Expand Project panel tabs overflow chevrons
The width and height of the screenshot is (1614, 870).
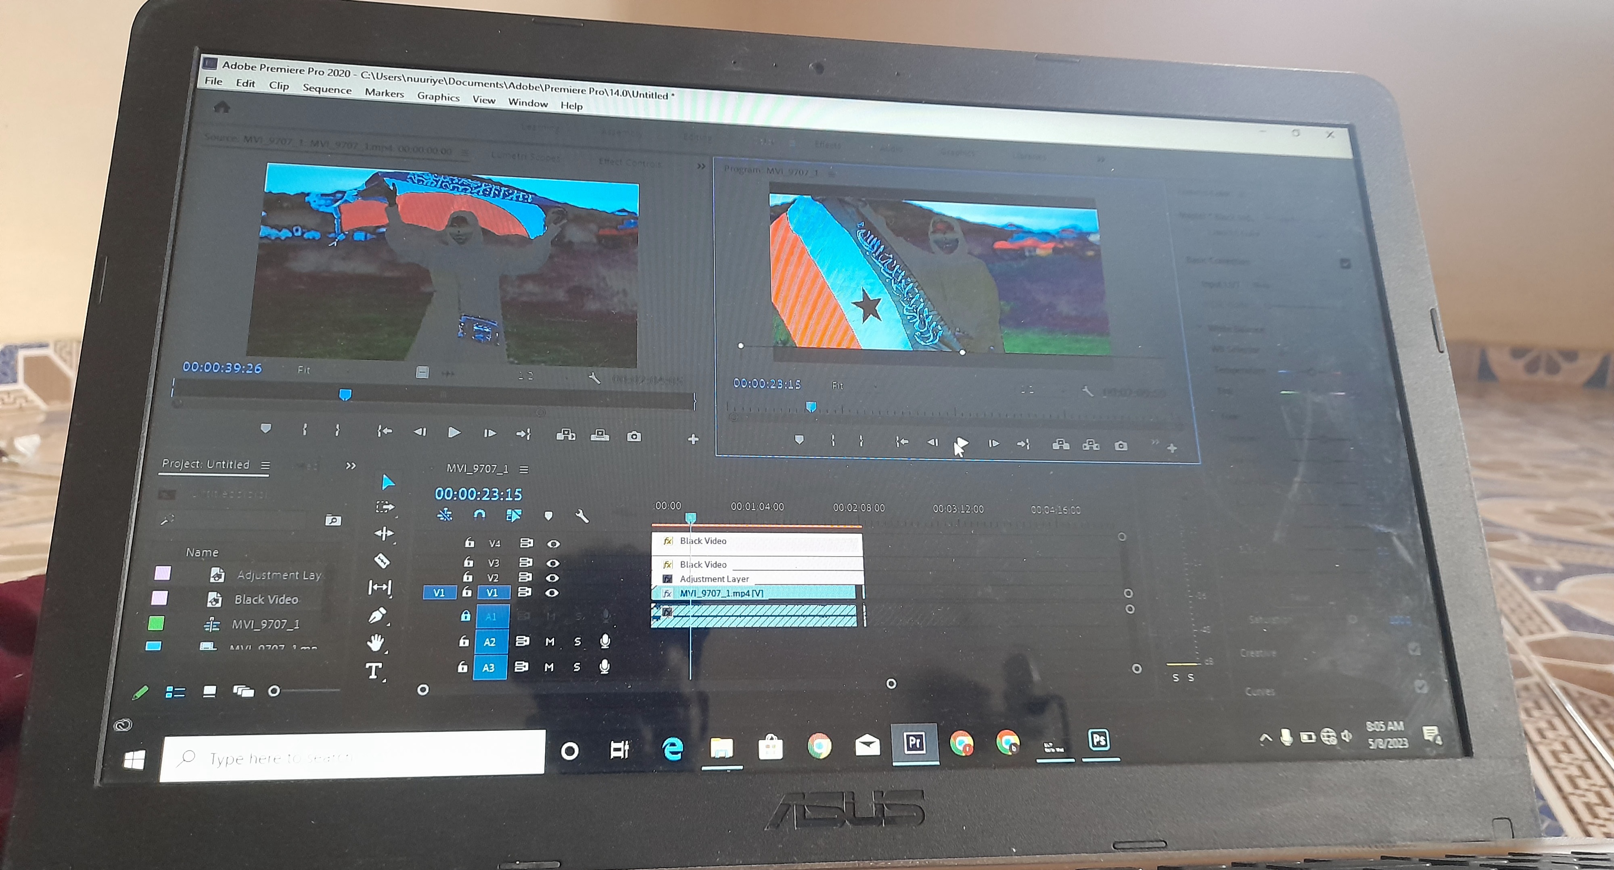pos(351,465)
